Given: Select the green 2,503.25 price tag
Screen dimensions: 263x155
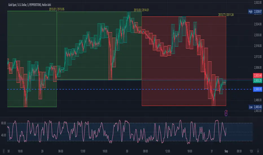Looking at the screenshot, I should coord(257,80).
